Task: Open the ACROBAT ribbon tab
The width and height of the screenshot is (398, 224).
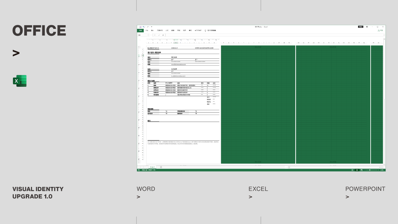Action: point(198,30)
